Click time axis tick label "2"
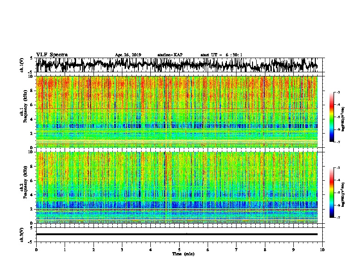This screenshot has height=280, width=363. click(x=93, y=250)
